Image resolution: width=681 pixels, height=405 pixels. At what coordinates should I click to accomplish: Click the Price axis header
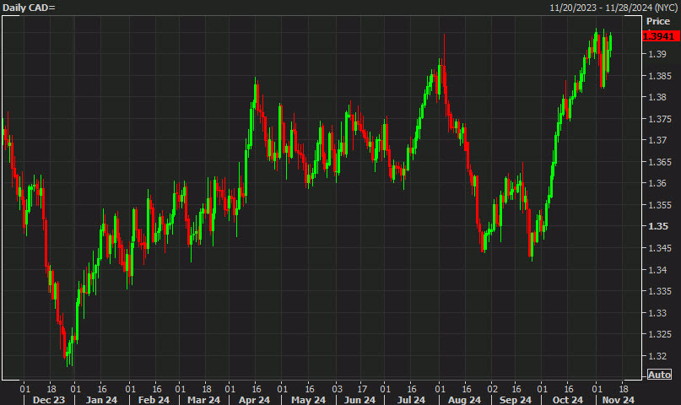pyautogui.click(x=658, y=21)
